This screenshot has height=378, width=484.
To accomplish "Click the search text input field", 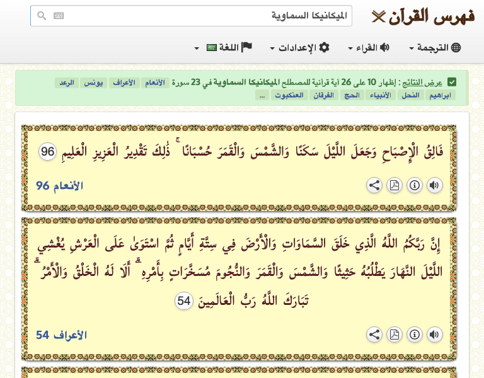I will [208, 16].
